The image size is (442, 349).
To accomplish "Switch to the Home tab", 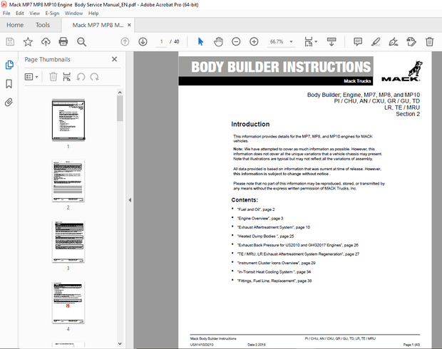I will tap(15, 25).
